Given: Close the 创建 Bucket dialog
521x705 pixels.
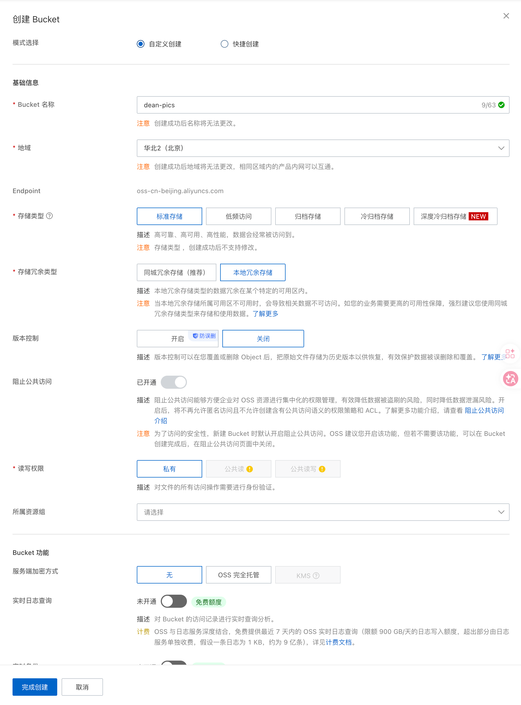Looking at the screenshot, I should click(506, 16).
